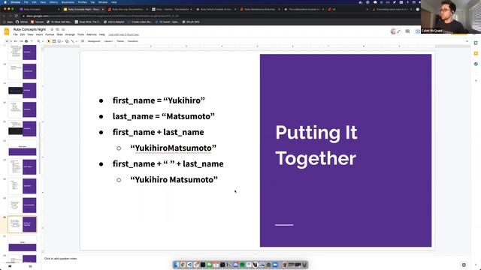The height and width of the screenshot is (270, 481).
Task: Click the Add comment icon in the toolbar
Action: [83, 41]
